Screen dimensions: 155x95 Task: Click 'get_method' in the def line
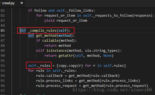(x=46, y=36)
